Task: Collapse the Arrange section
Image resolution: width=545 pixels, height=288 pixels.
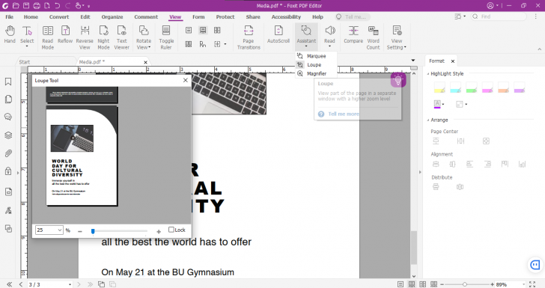Action: (x=428, y=120)
